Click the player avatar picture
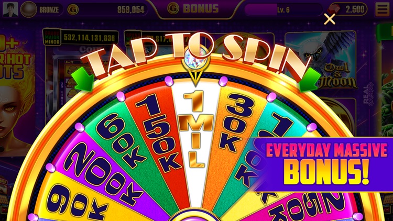 (10, 9)
